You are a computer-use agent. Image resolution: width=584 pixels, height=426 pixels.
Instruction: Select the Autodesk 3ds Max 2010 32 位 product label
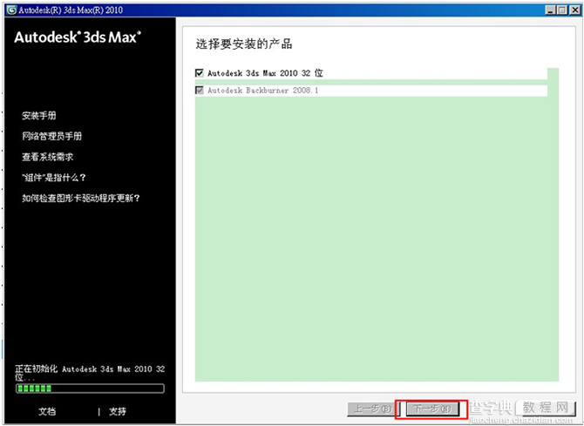coord(265,73)
